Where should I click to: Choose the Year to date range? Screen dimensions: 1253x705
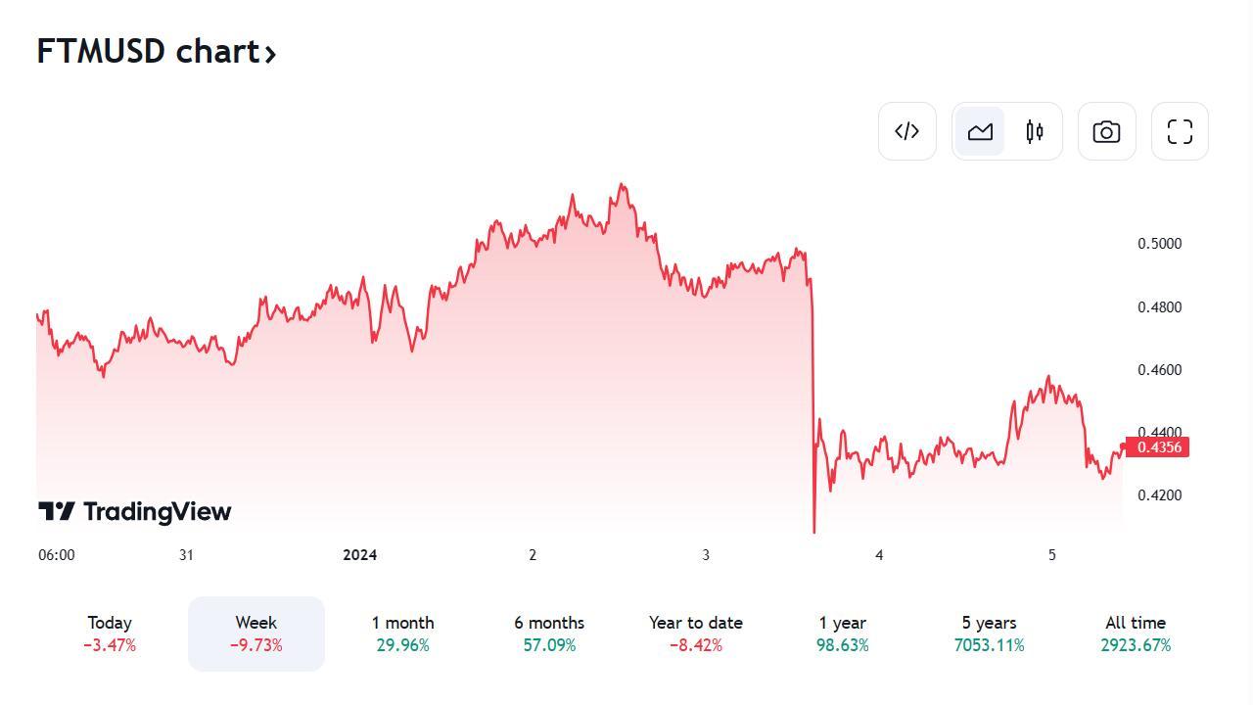click(695, 634)
